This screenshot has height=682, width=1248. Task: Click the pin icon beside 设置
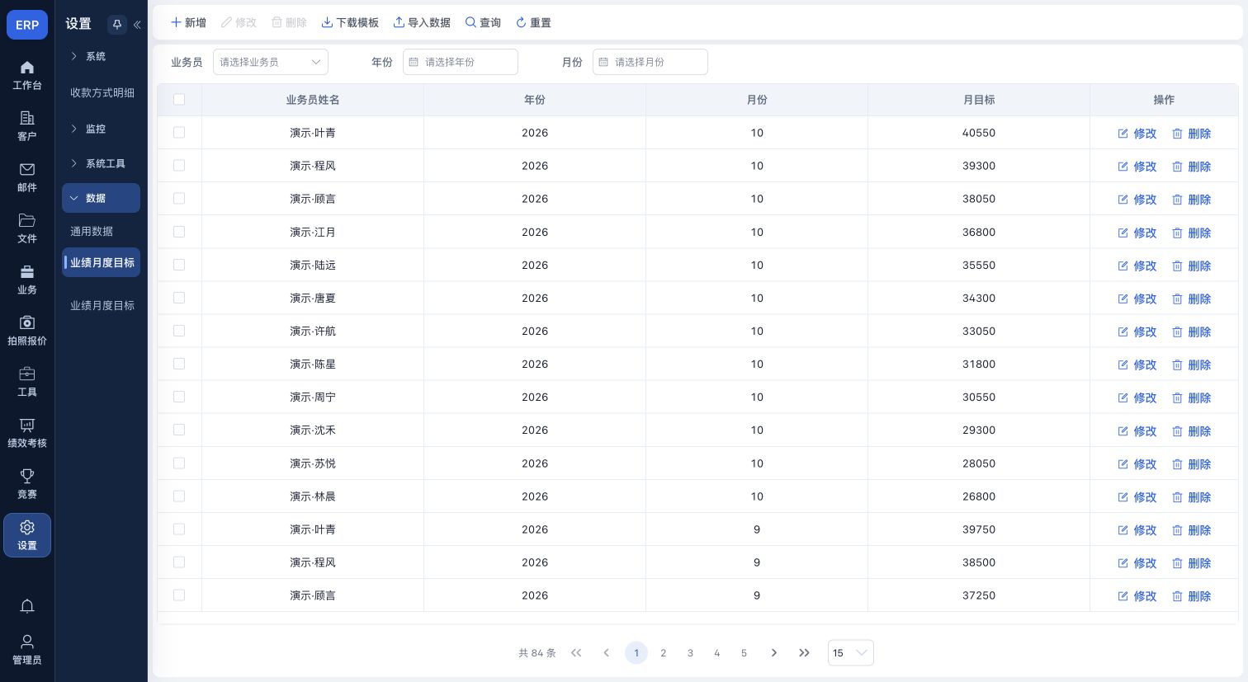pos(116,24)
